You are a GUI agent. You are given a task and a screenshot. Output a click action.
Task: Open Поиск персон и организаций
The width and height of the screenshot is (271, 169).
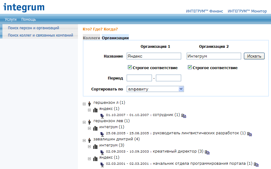33,28
